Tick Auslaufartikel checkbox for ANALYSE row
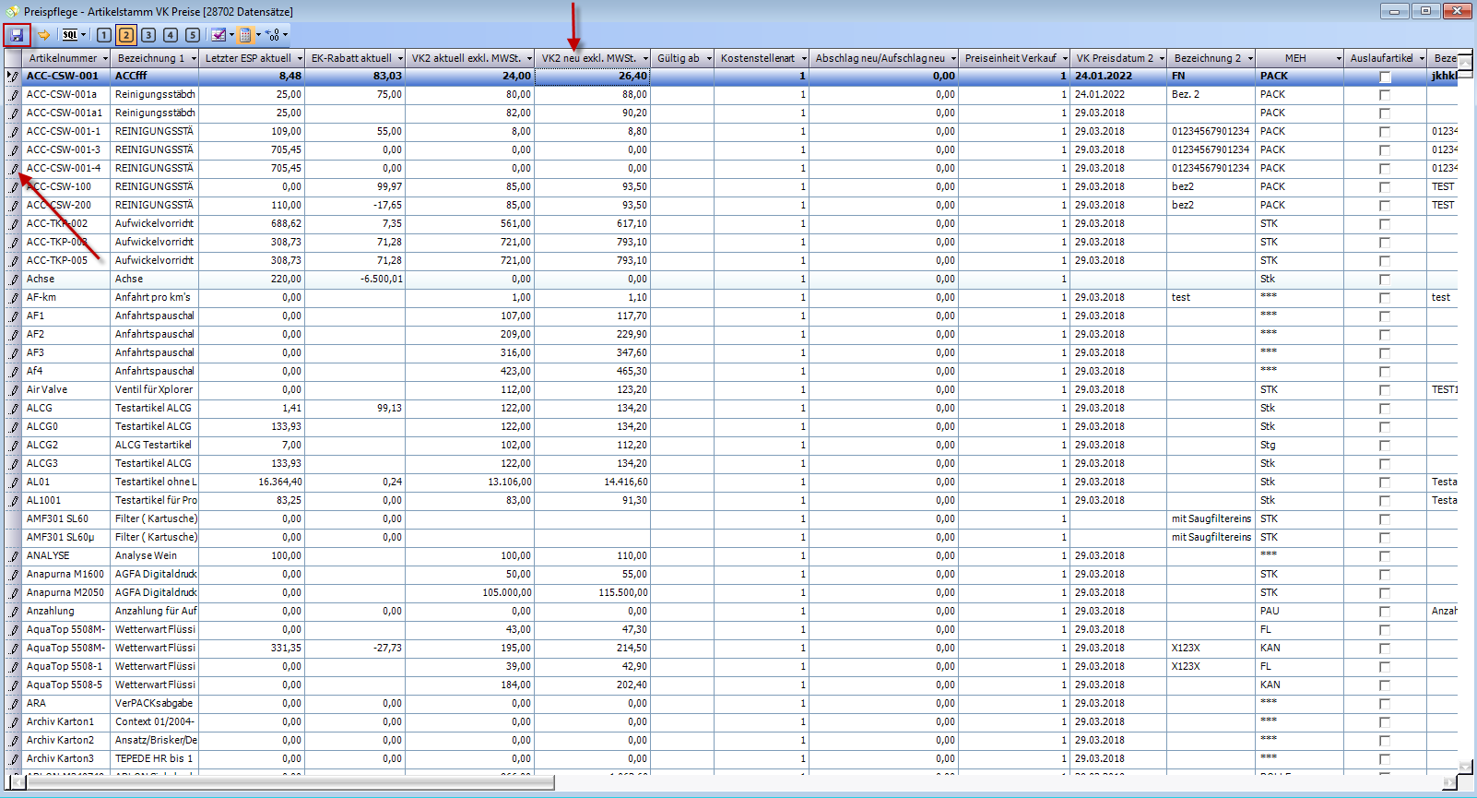1477x798 pixels. 1384,556
